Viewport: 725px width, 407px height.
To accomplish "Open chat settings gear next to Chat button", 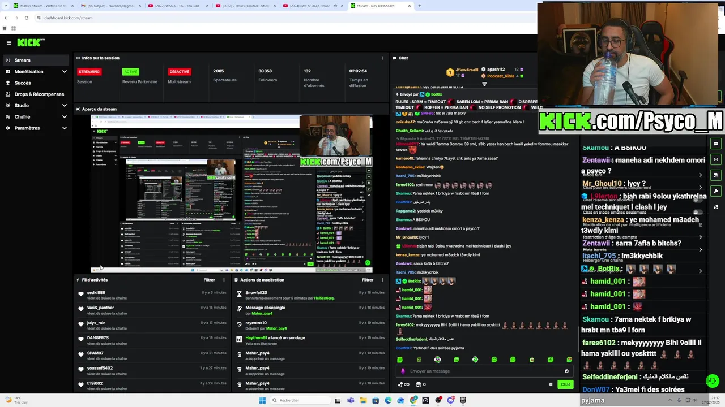I will tap(551, 384).
